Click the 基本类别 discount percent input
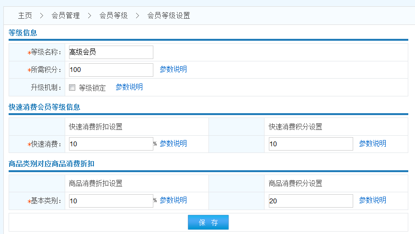This screenshot has height=234, width=415. click(111, 201)
